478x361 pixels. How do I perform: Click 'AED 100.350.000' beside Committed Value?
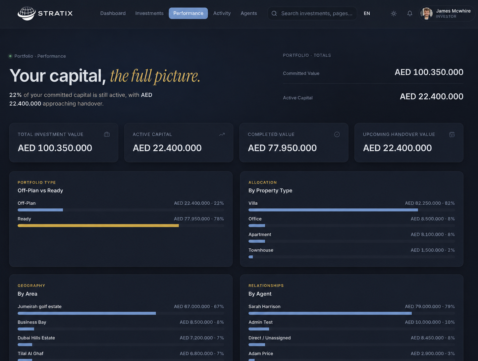429,72
